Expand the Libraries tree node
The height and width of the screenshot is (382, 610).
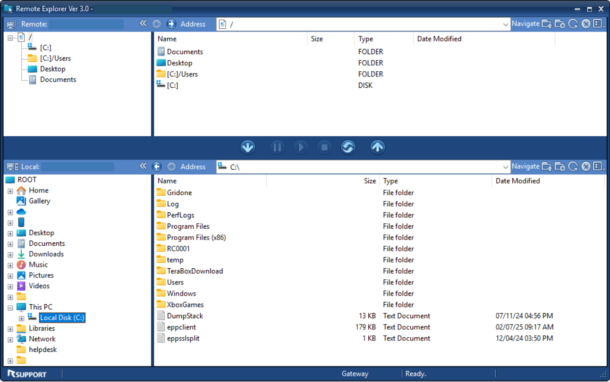10,329
